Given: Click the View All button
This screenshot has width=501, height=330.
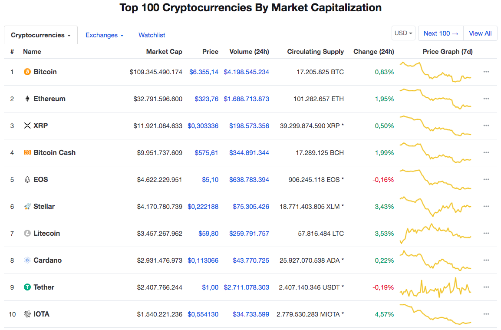Looking at the screenshot, I should click(480, 33).
